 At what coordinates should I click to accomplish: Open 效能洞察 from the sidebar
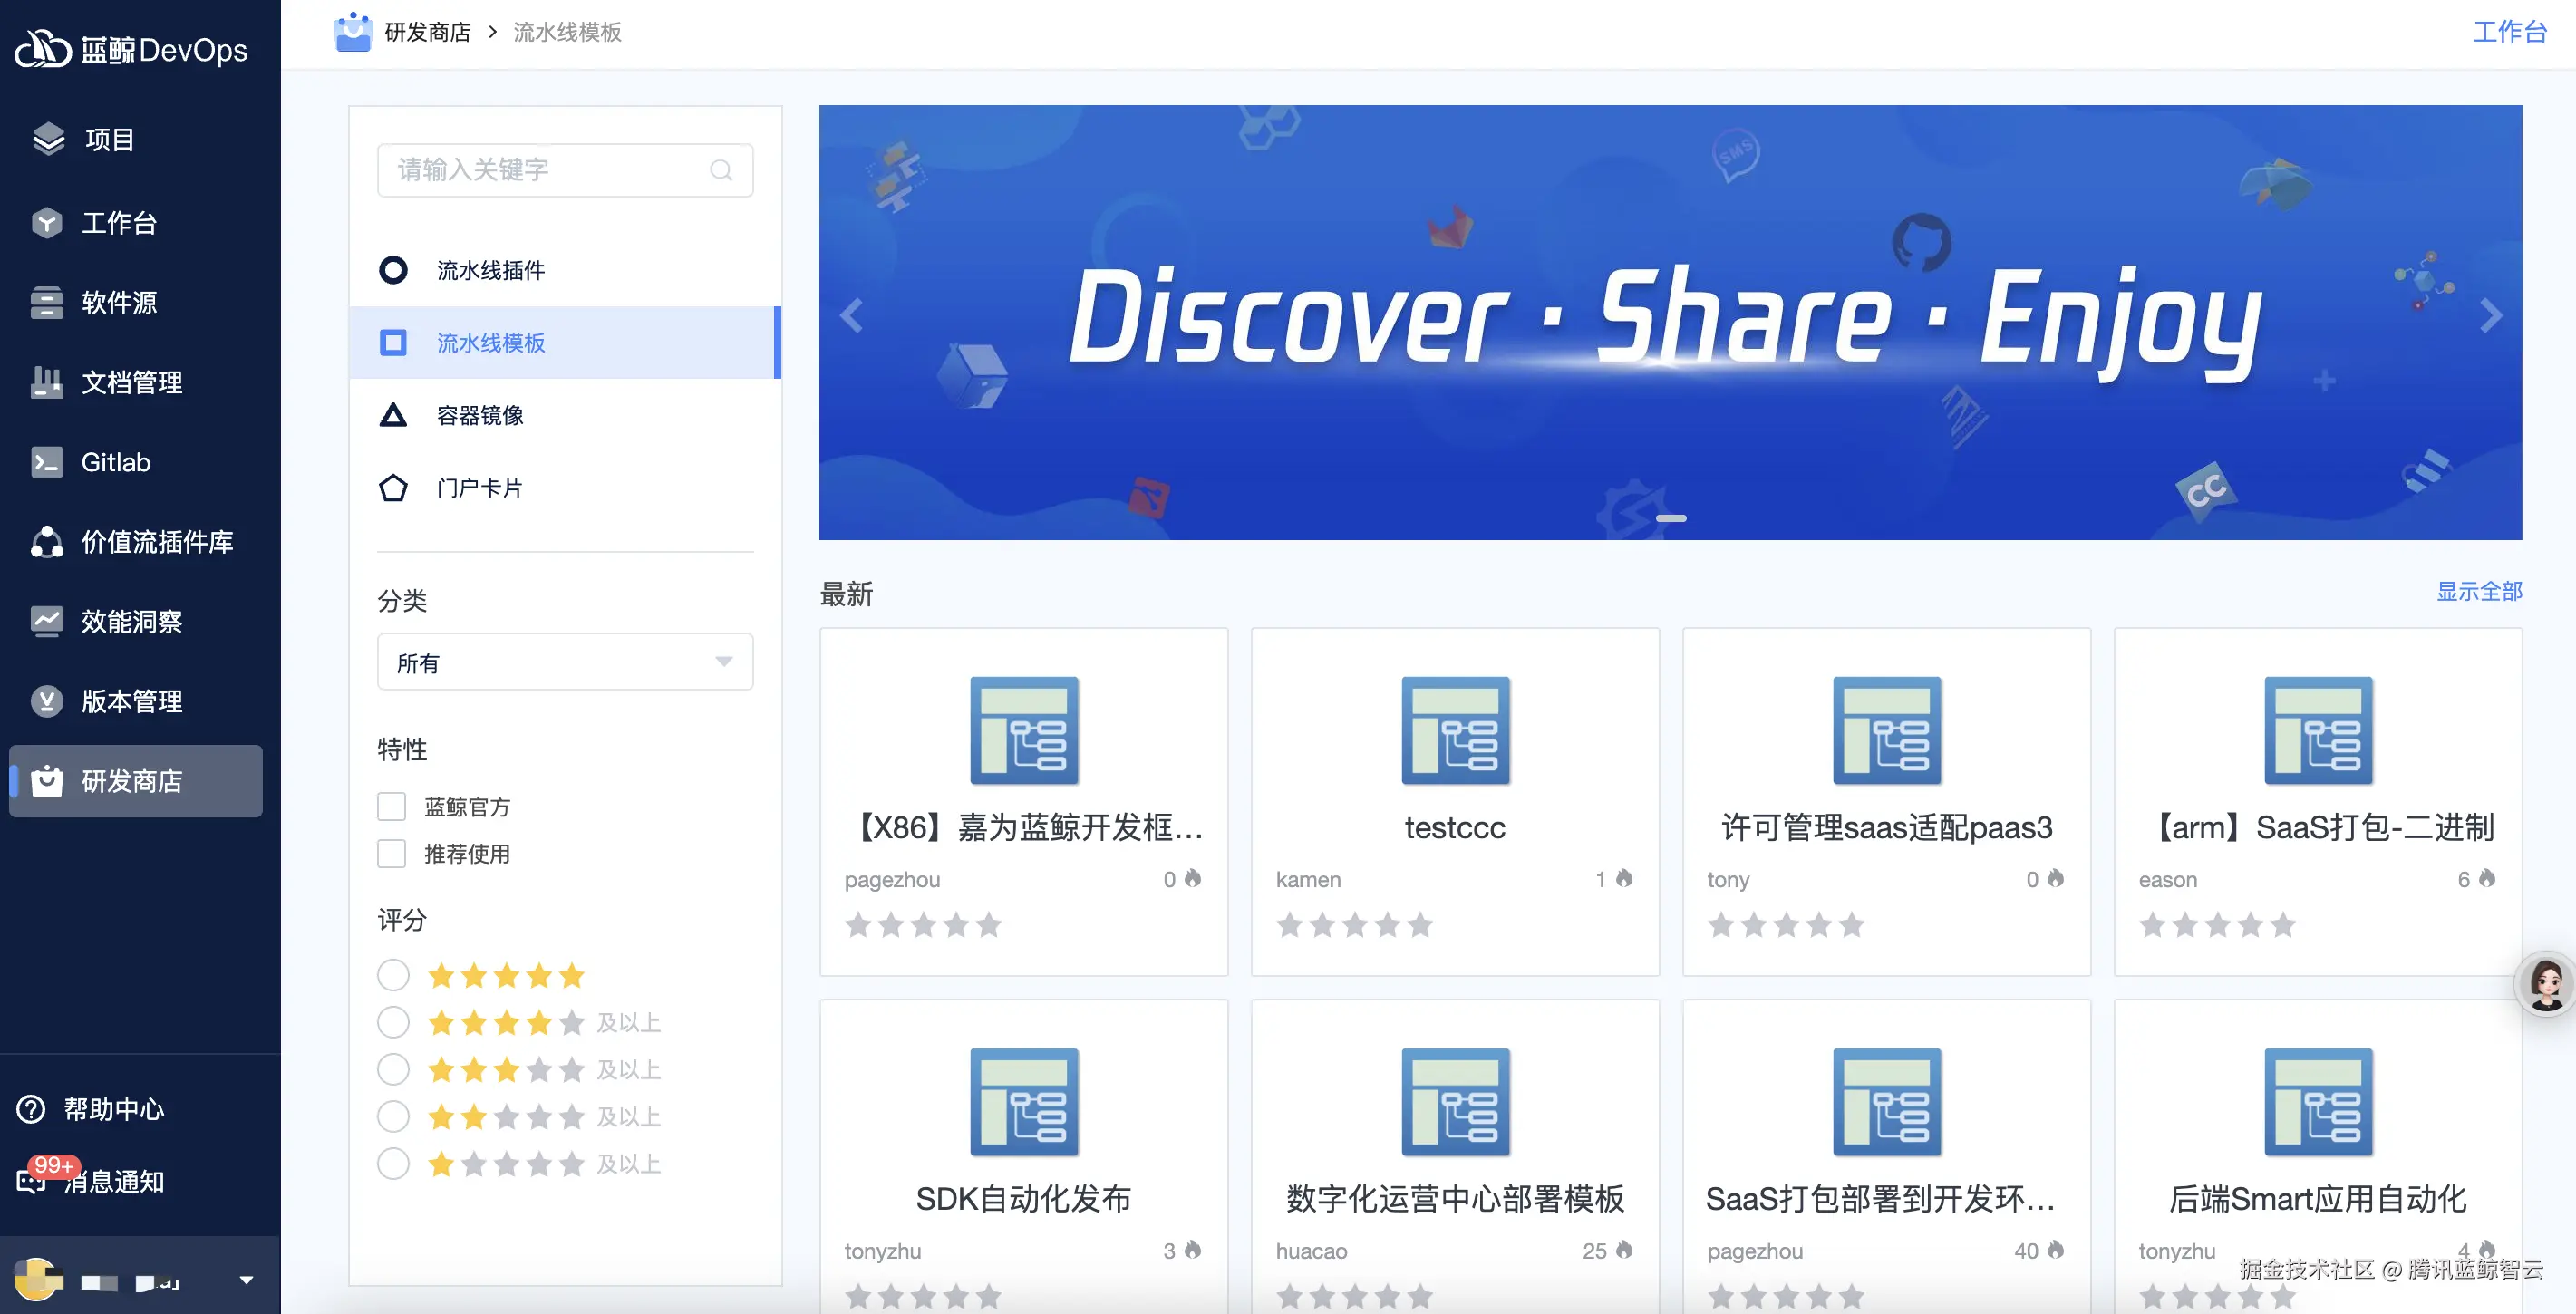click(132, 621)
